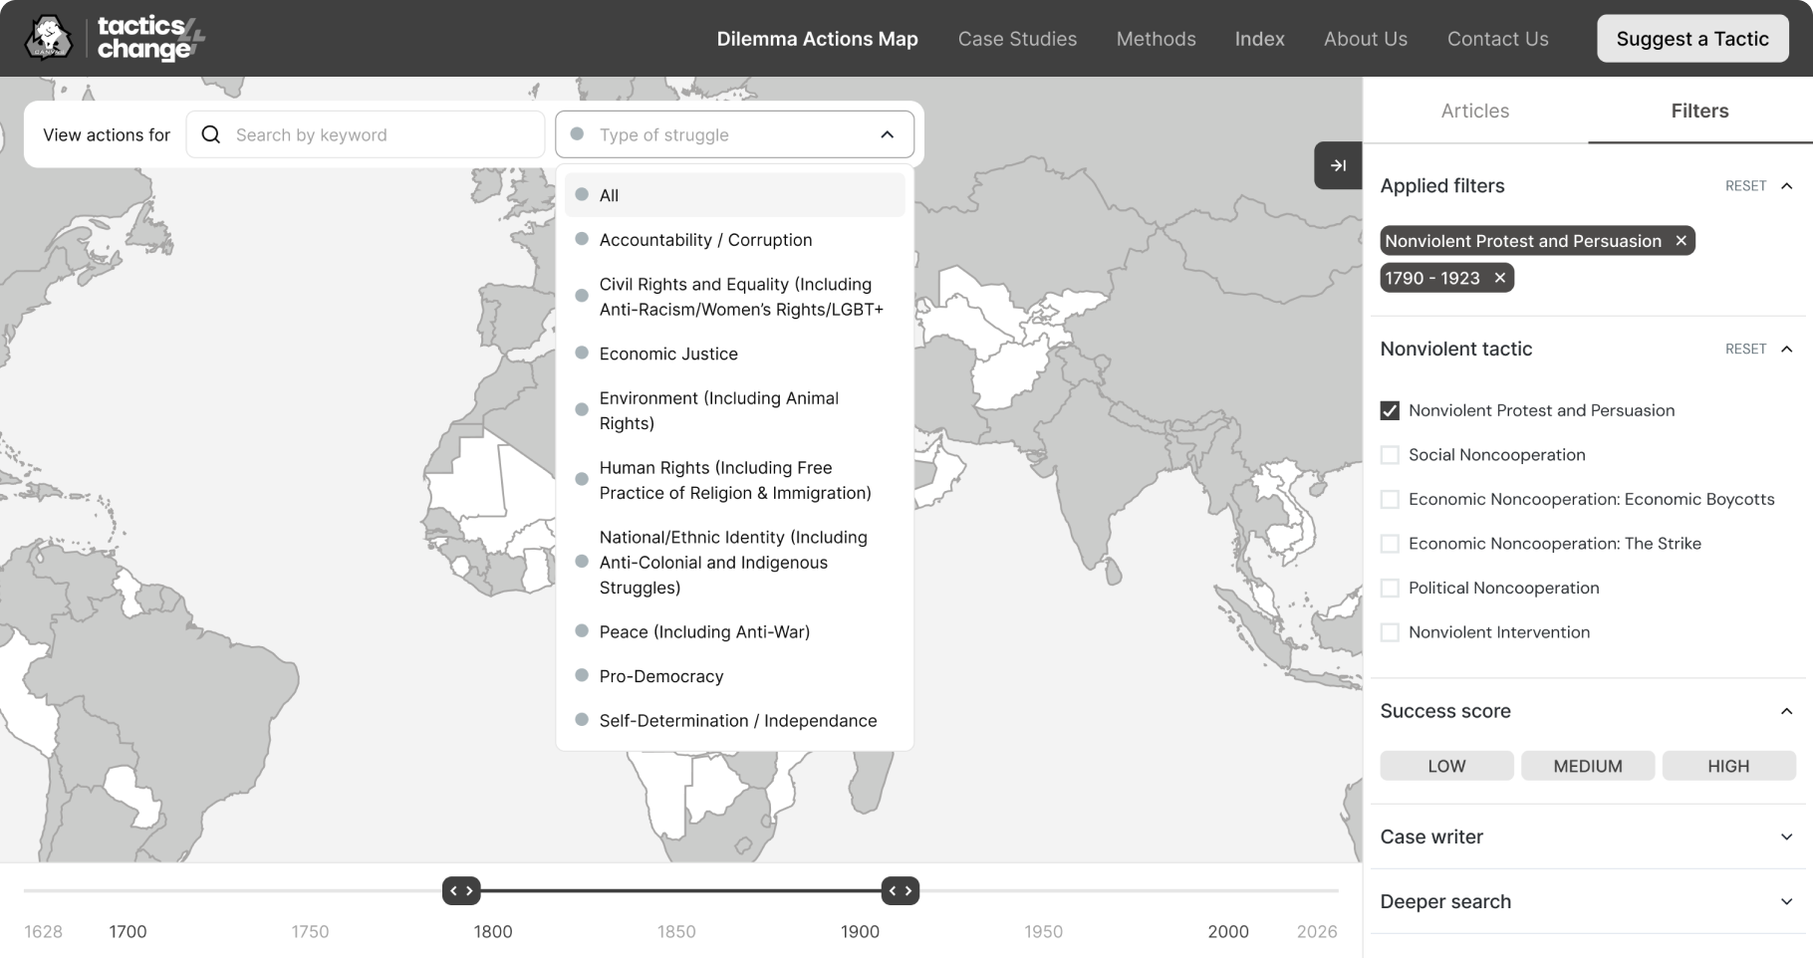The image size is (1813, 958).
Task: Collapse the Applied filters section chevron
Action: [x=1788, y=185]
